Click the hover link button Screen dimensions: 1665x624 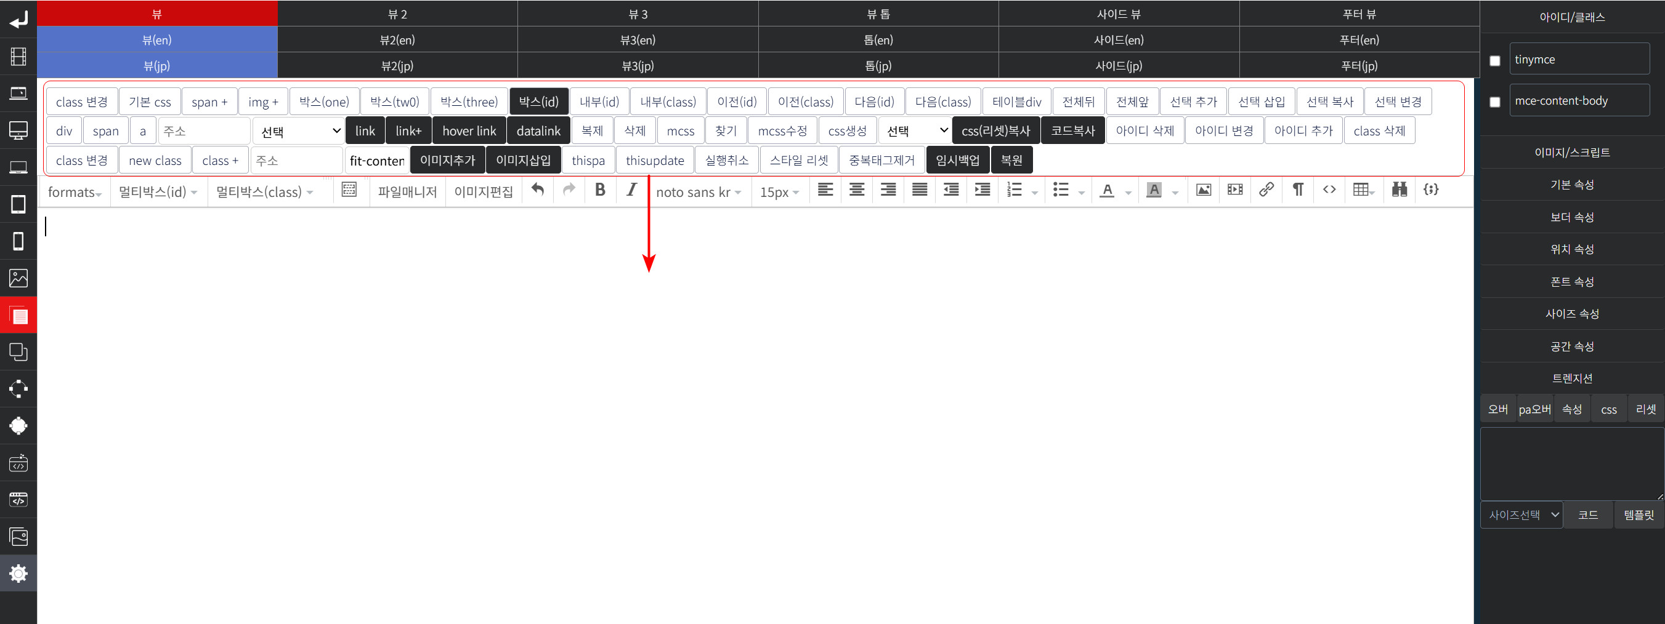pyautogui.click(x=469, y=131)
